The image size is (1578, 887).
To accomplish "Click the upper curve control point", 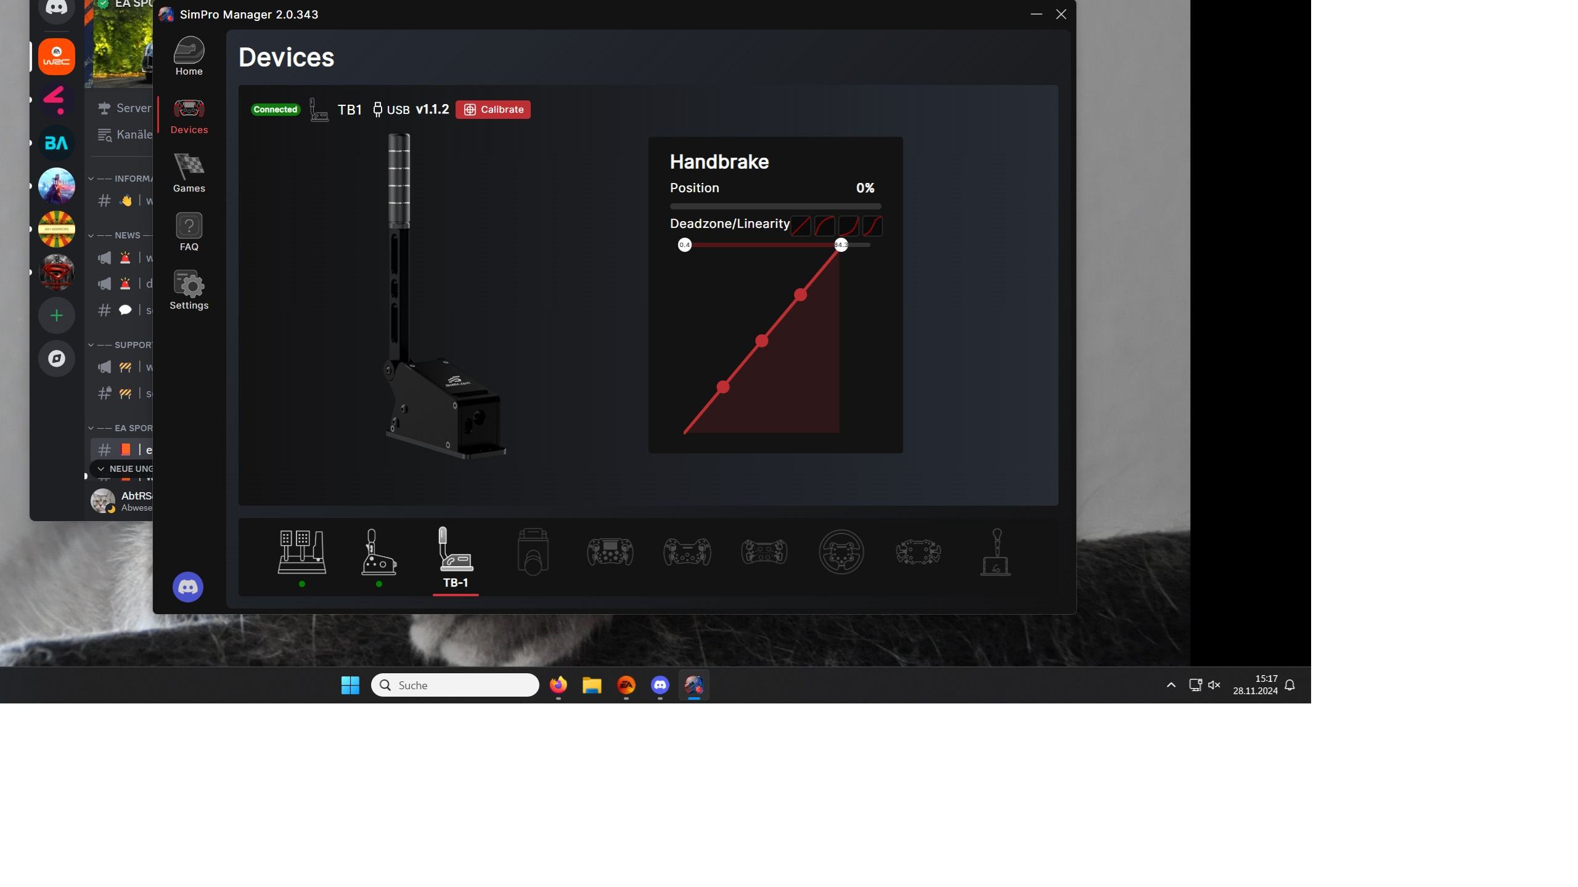I will coord(801,295).
